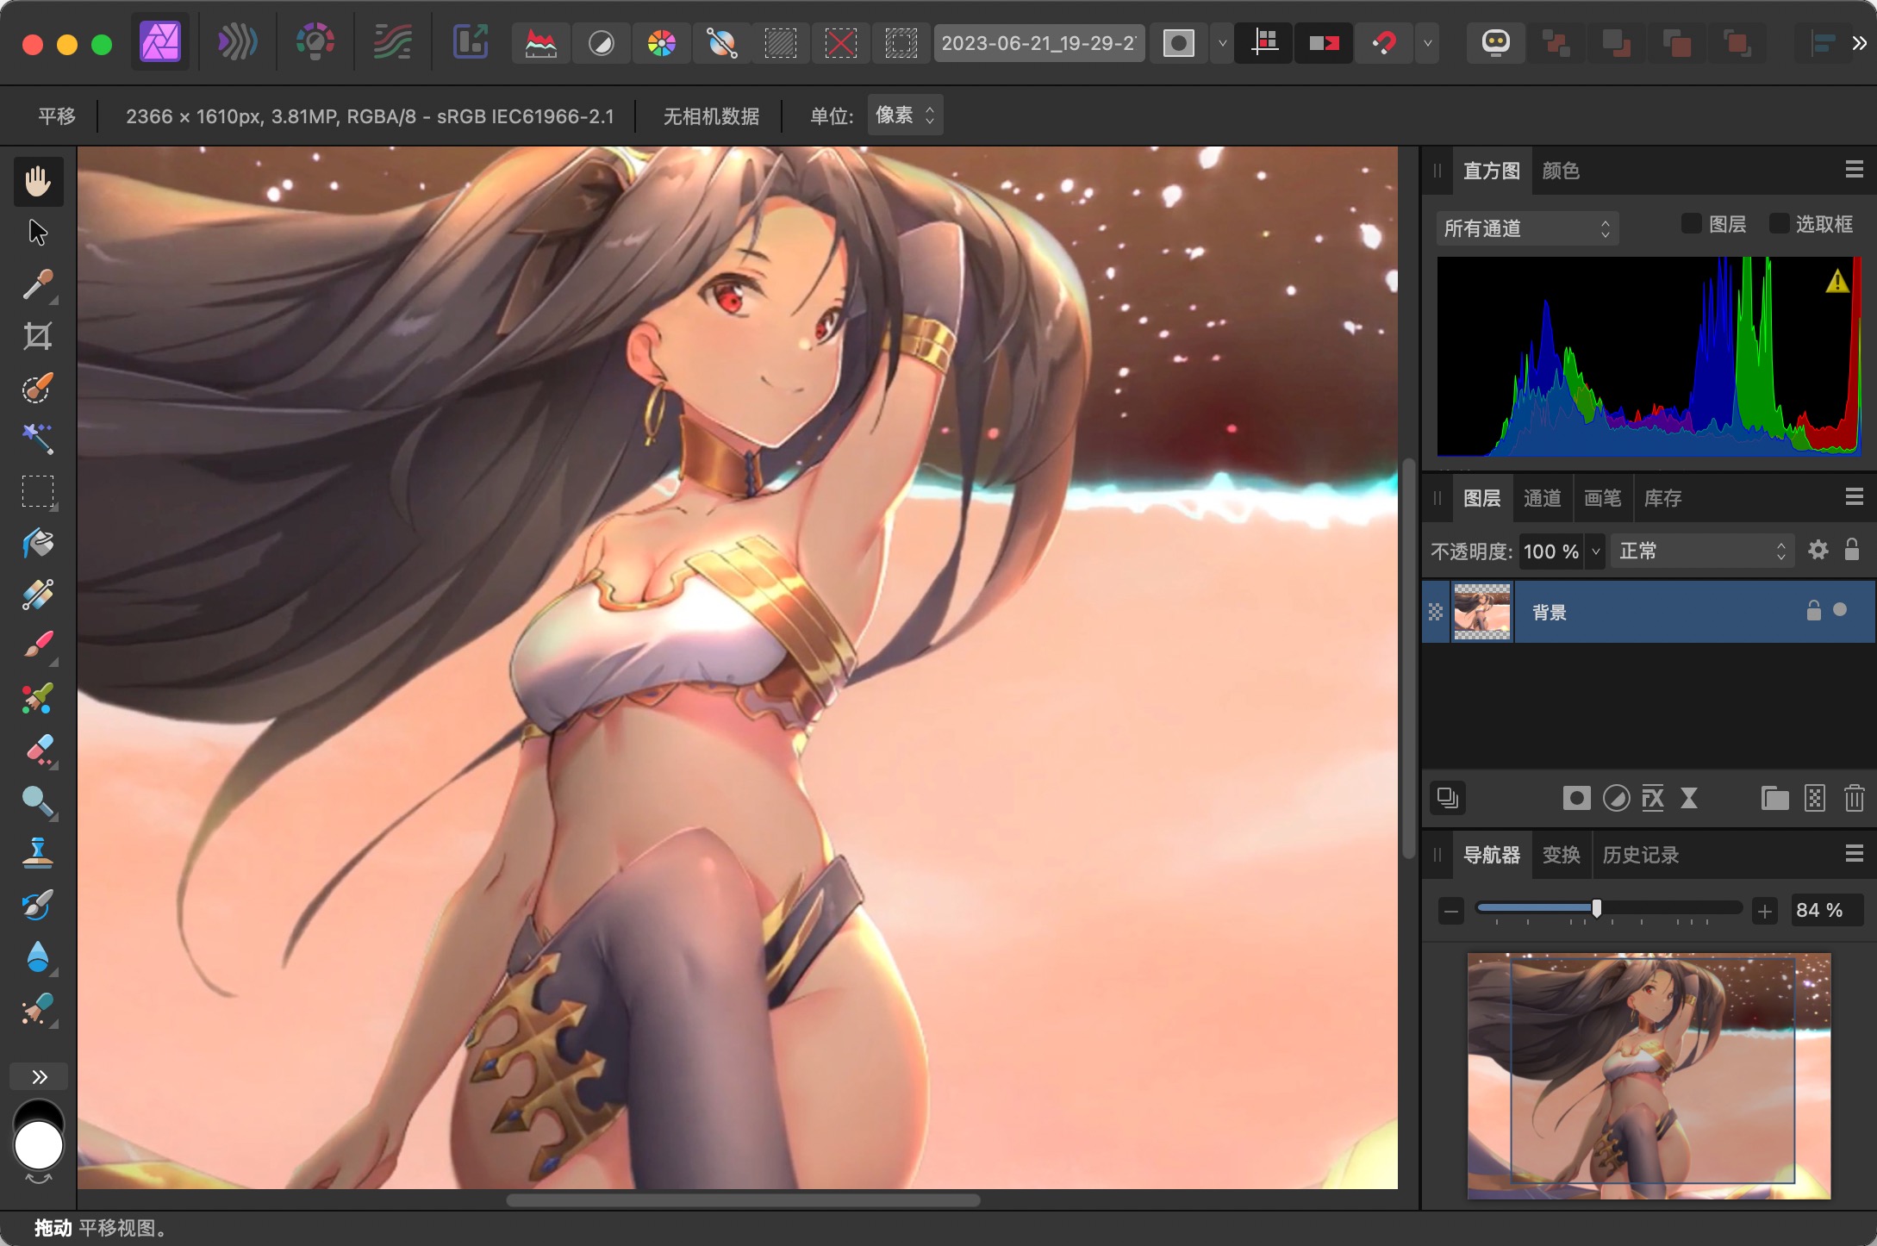1877x1246 pixels.
Task: Switch to the 颜色 tab
Action: coord(1561,171)
